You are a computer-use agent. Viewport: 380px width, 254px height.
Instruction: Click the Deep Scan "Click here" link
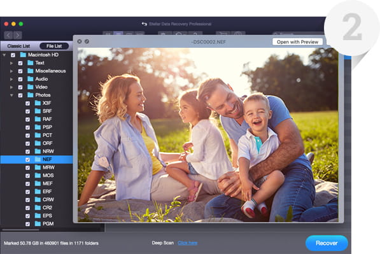[188, 243]
